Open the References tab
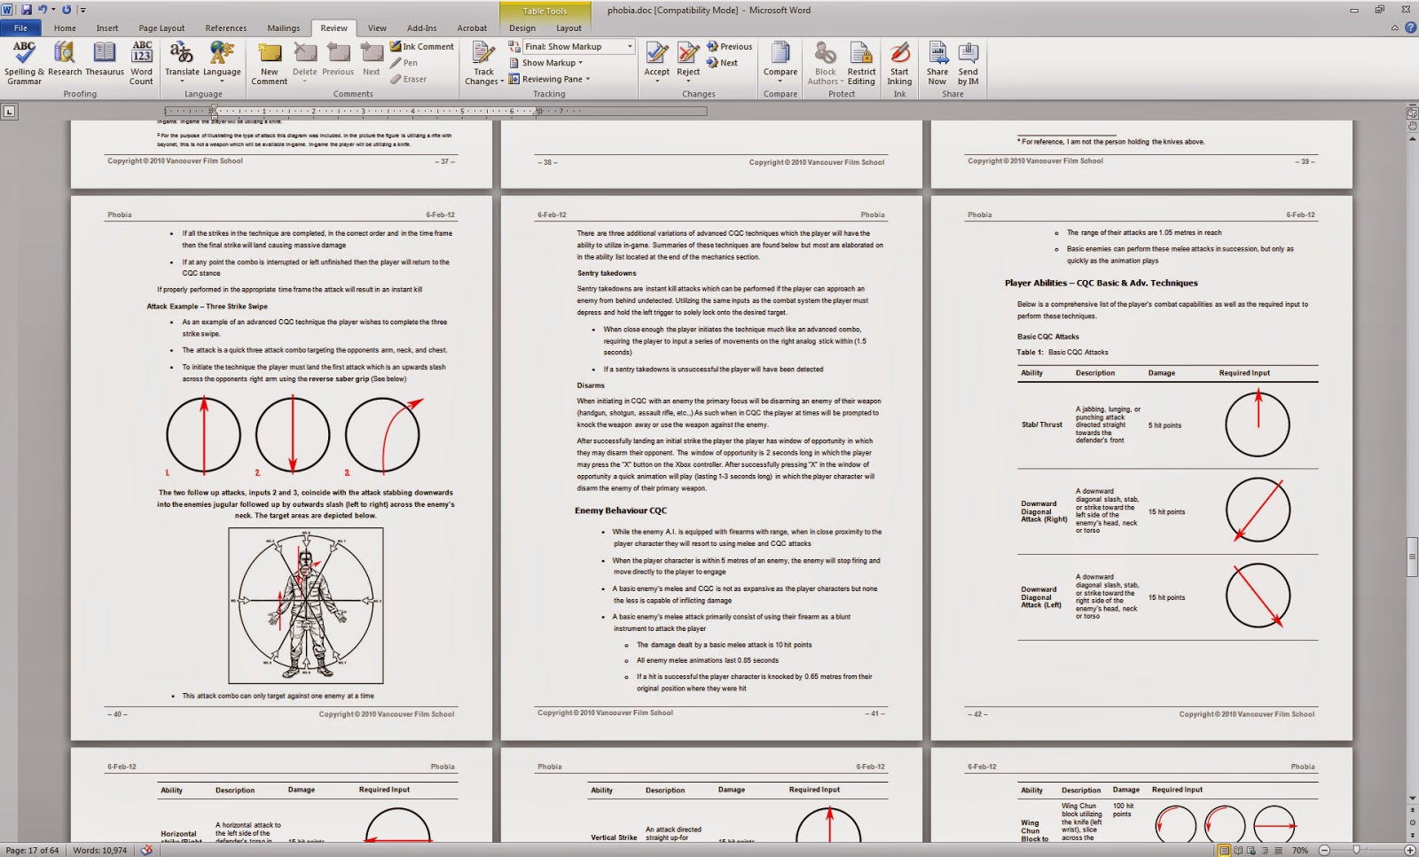 226,27
